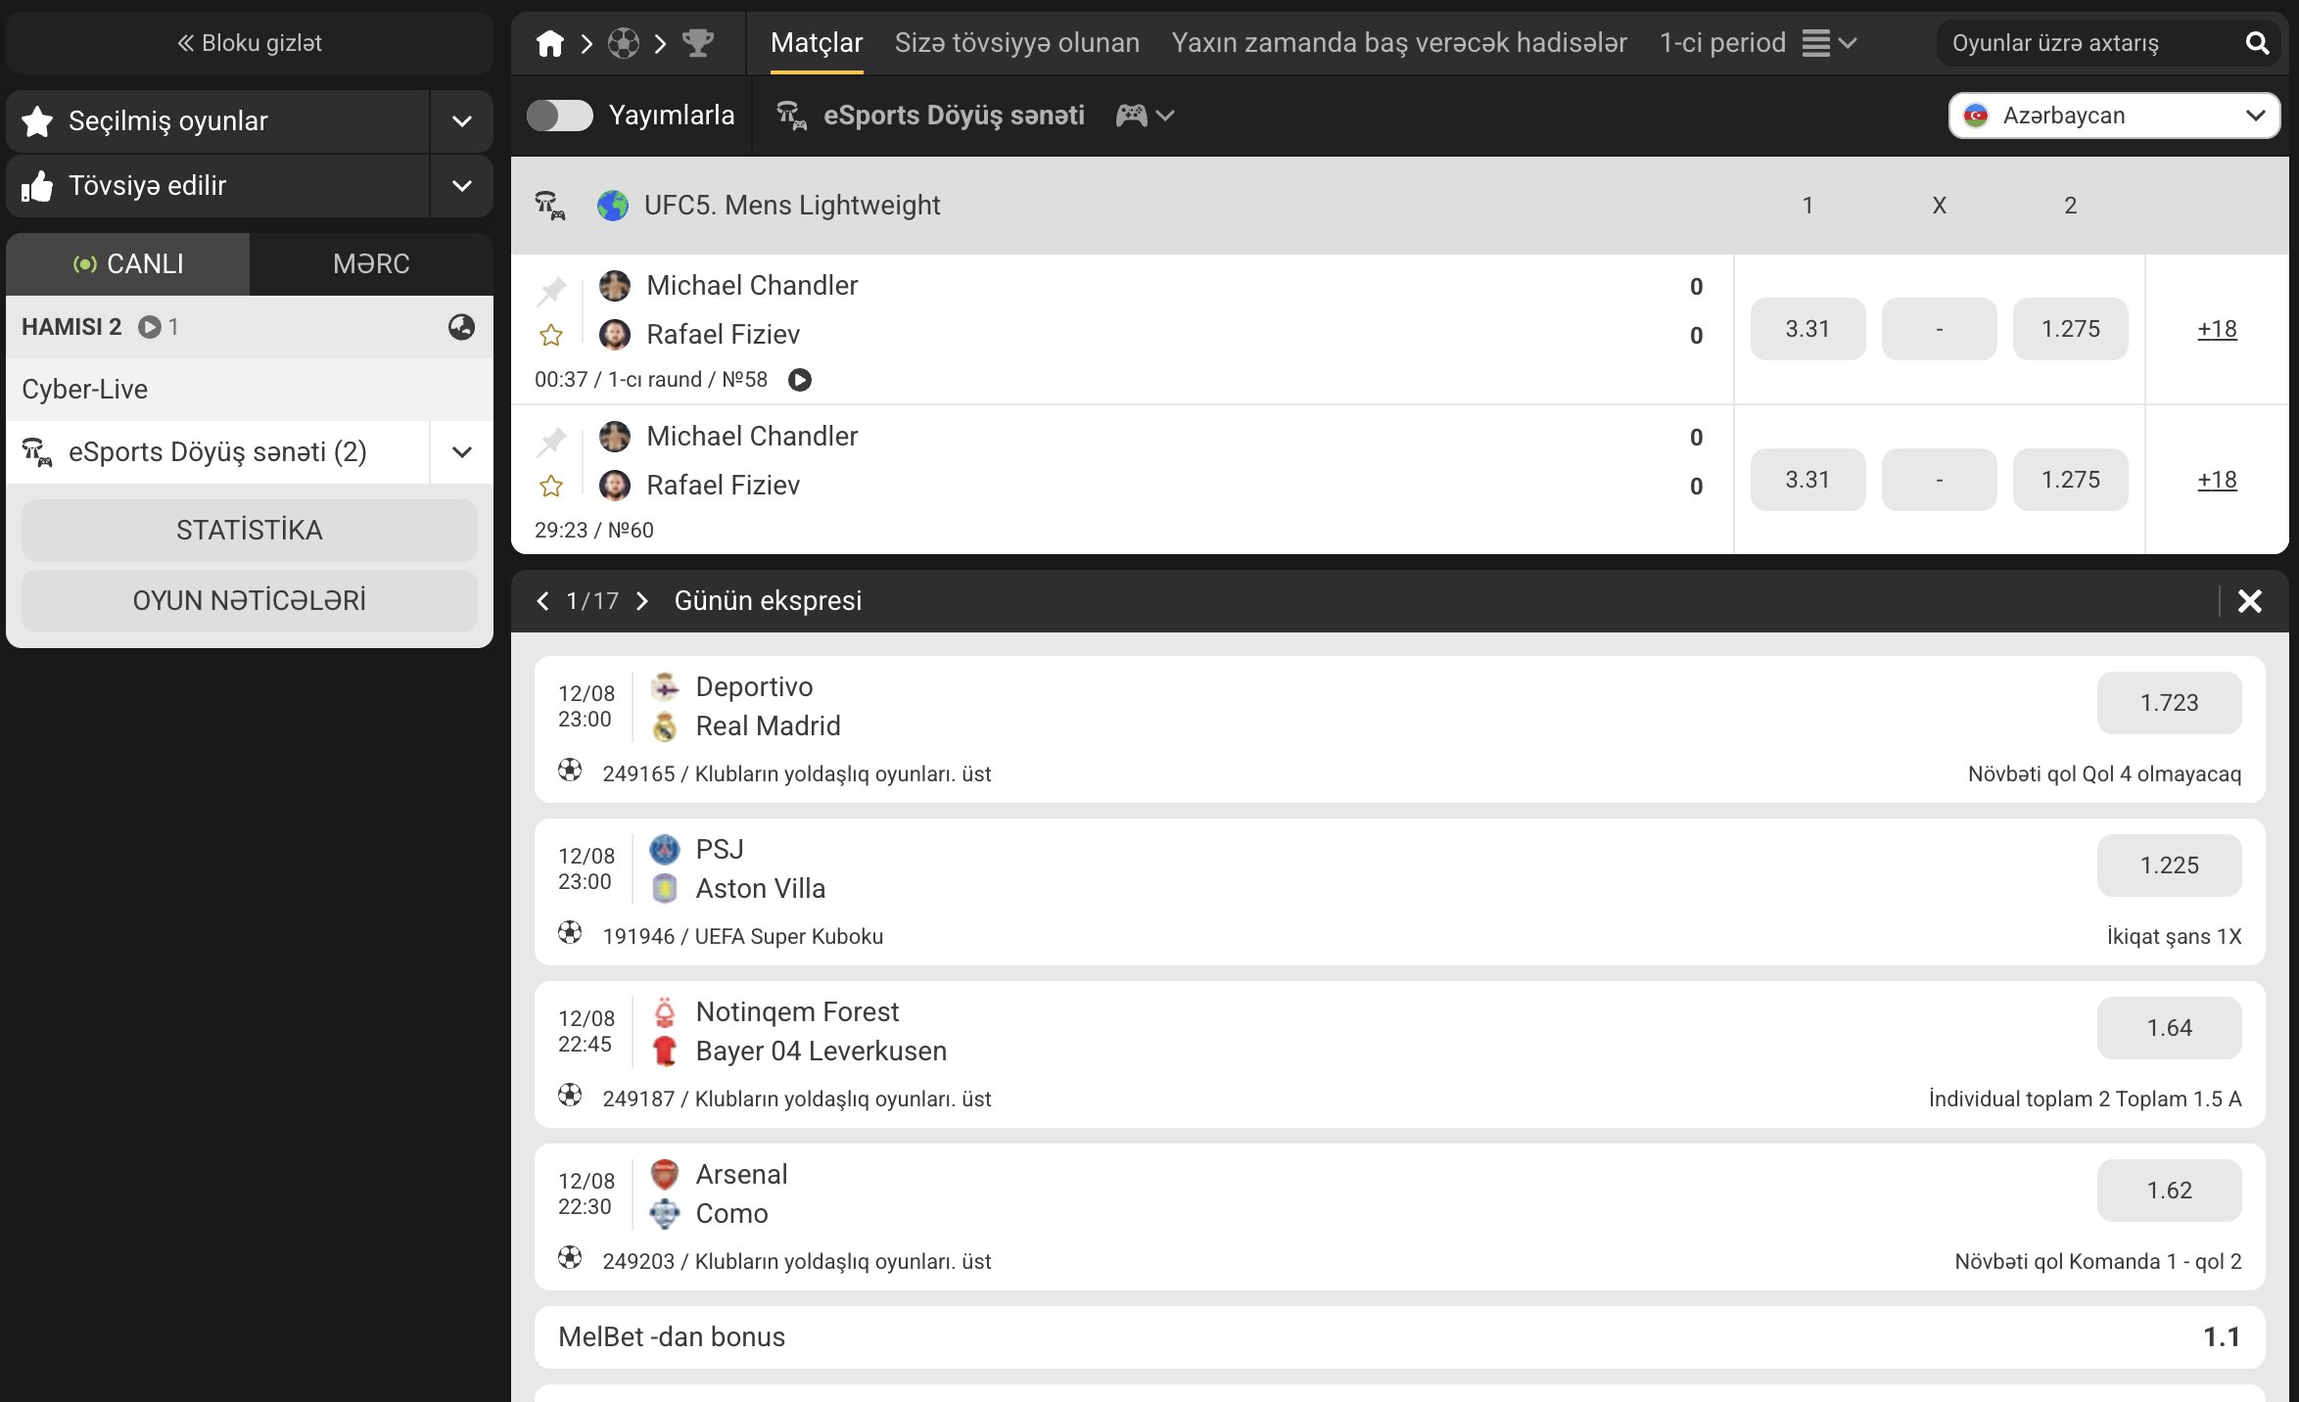Screen dimensions: 2299x1402
Task: Click the football icon beside 191946 UEFA Super Kuboku
Action: click(x=570, y=933)
